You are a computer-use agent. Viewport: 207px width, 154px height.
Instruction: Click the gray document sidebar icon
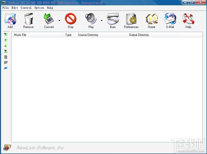click(6, 57)
